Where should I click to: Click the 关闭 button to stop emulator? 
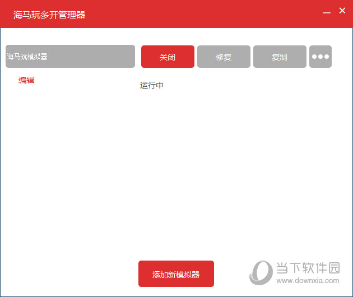(168, 57)
